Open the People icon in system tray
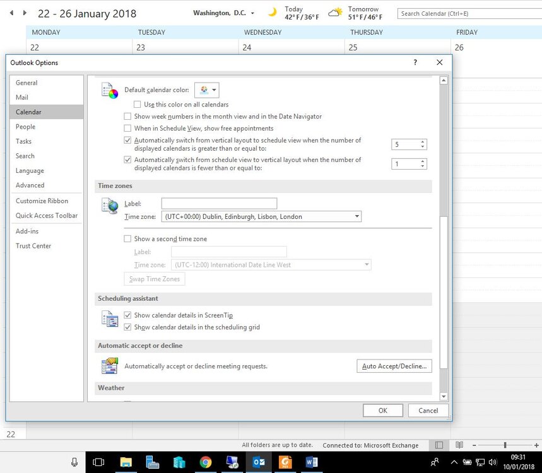 [435, 462]
